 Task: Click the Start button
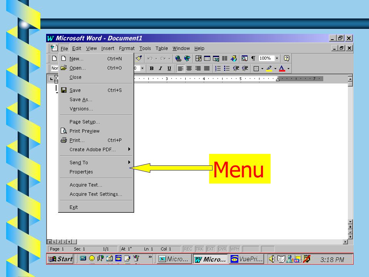[x=60, y=259]
